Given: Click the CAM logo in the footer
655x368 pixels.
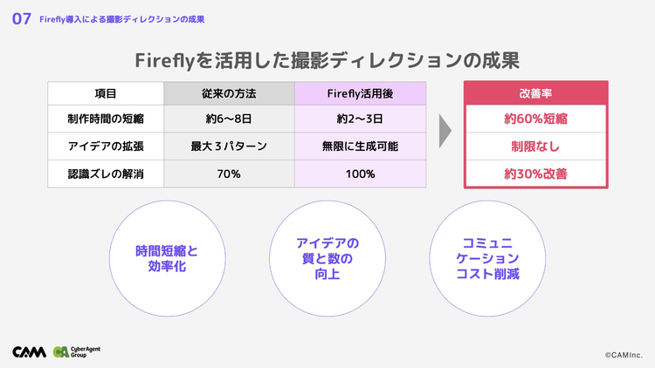Looking at the screenshot, I should [x=30, y=352].
